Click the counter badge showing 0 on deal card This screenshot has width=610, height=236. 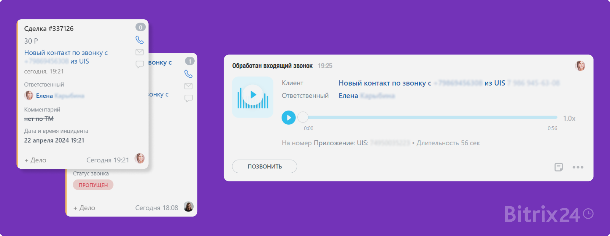(140, 27)
